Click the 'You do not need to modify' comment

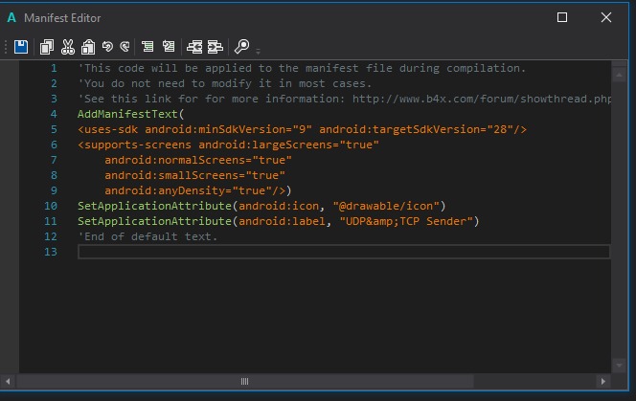click(225, 84)
